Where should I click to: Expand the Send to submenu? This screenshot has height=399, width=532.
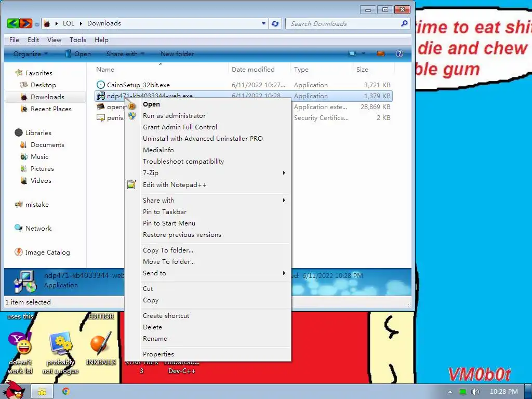[x=284, y=273]
